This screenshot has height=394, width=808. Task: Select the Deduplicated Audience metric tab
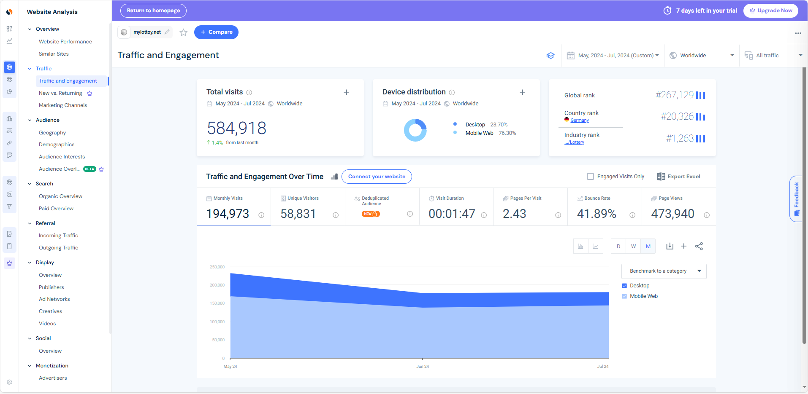tap(382, 207)
